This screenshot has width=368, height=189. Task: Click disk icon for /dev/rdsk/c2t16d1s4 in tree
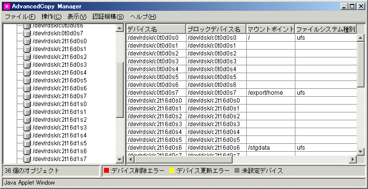(x=27, y=135)
